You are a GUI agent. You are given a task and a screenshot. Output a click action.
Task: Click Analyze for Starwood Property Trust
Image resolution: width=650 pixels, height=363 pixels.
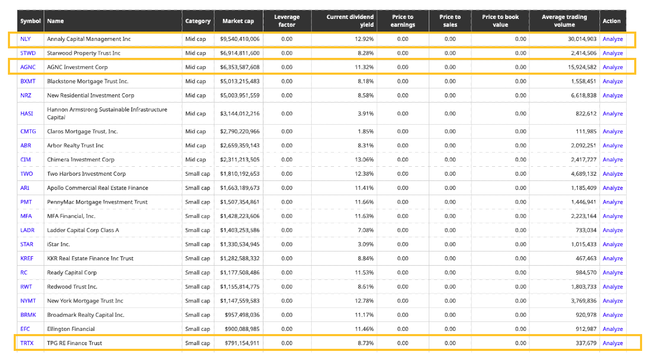coord(613,53)
